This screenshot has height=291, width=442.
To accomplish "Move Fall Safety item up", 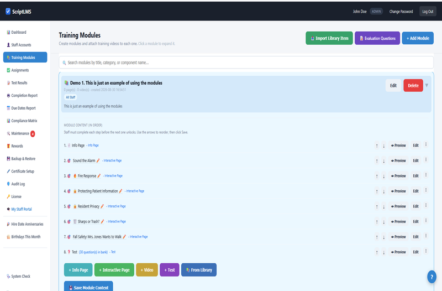I will tap(377, 237).
